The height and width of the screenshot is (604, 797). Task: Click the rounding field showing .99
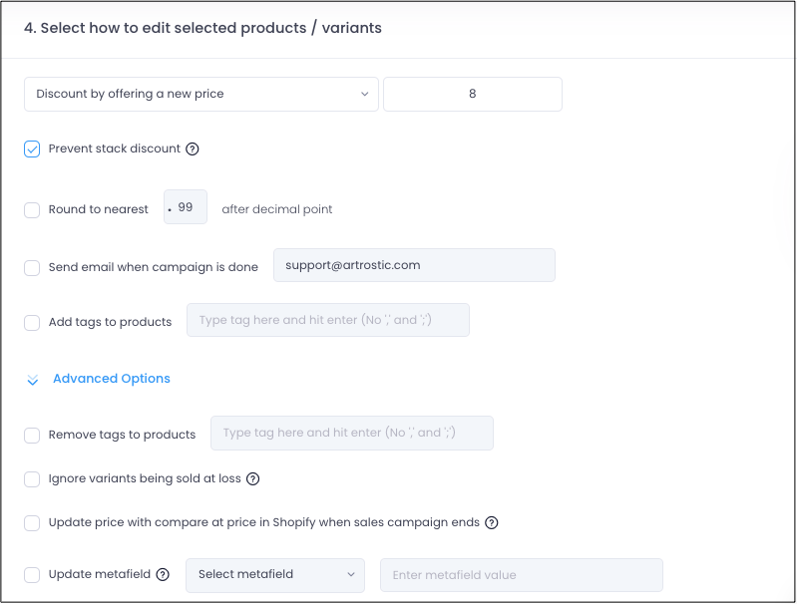(186, 206)
